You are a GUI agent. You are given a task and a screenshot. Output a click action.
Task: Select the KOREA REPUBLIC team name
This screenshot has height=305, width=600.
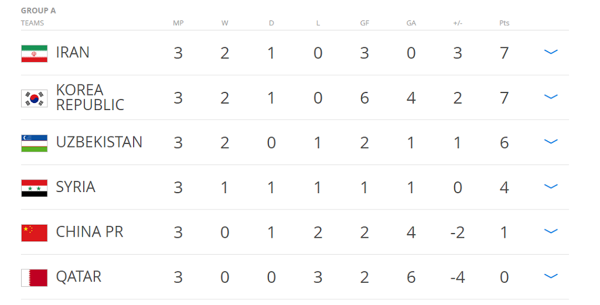[x=90, y=98]
